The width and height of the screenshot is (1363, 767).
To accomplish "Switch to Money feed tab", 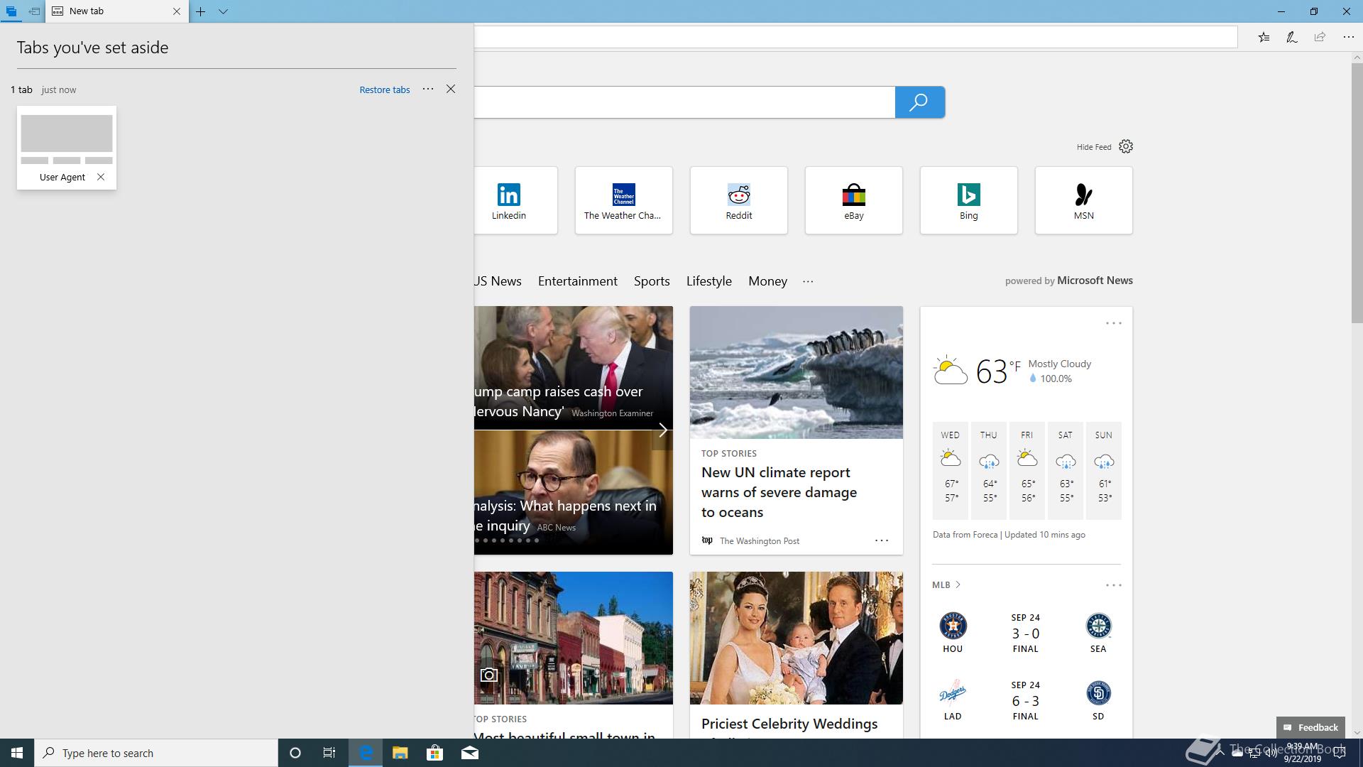I will 767,281.
